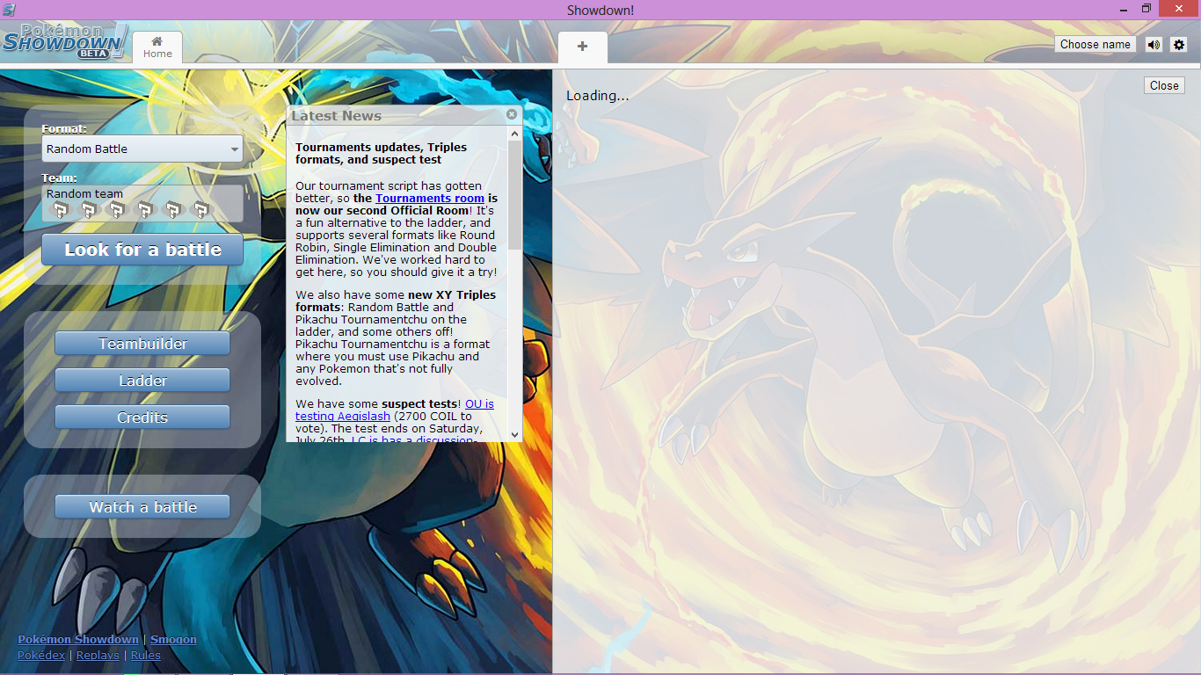Click the Choose name button

(1095, 44)
